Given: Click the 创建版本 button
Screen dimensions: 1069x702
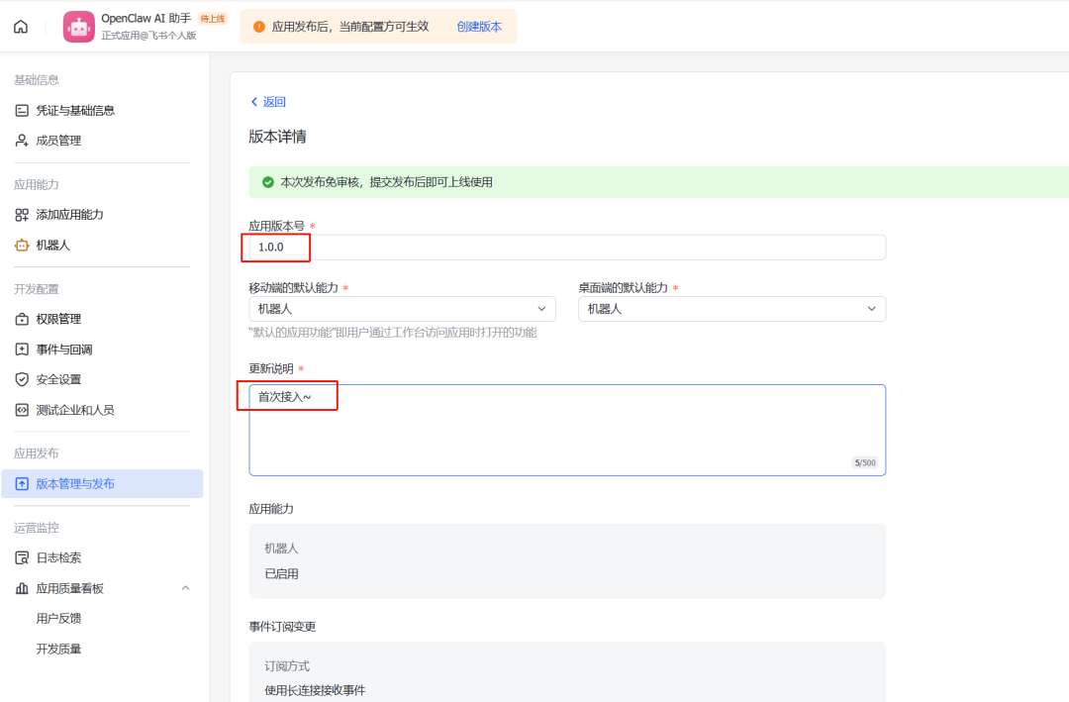Looking at the screenshot, I should 479,27.
